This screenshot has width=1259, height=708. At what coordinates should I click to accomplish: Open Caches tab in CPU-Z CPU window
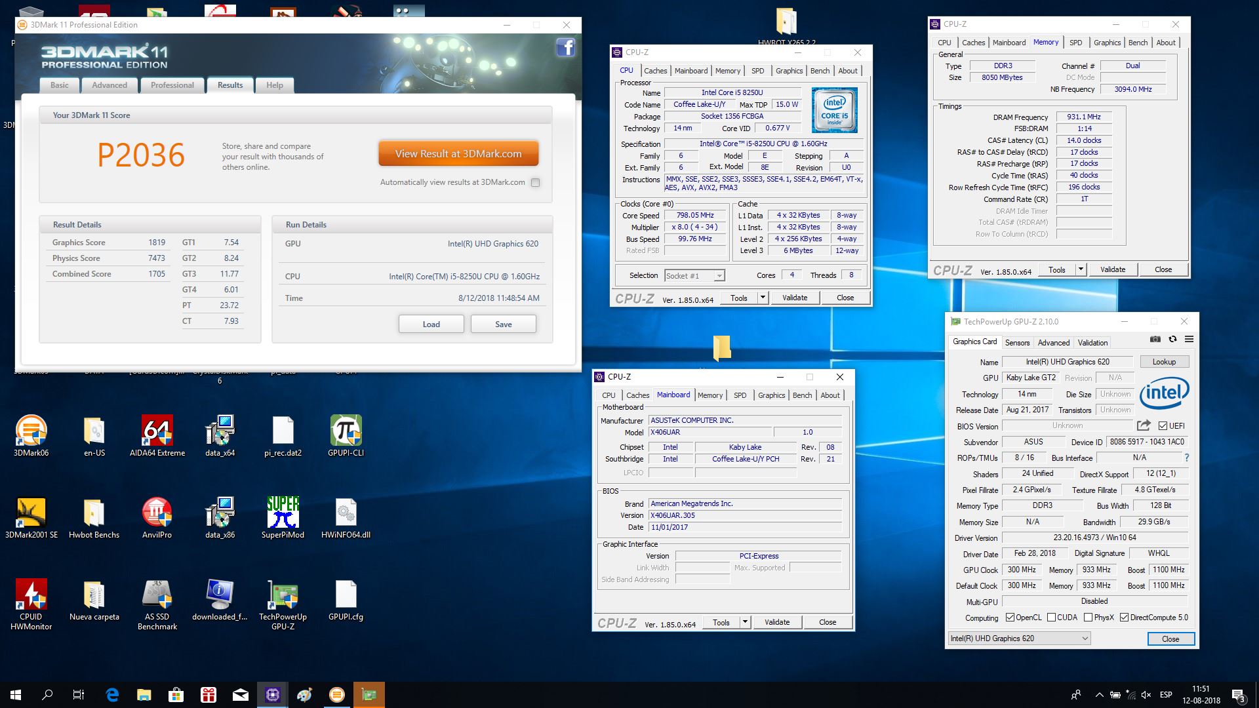point(655,71)
